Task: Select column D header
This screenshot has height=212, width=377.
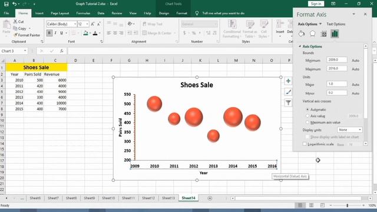Action: 75,60
